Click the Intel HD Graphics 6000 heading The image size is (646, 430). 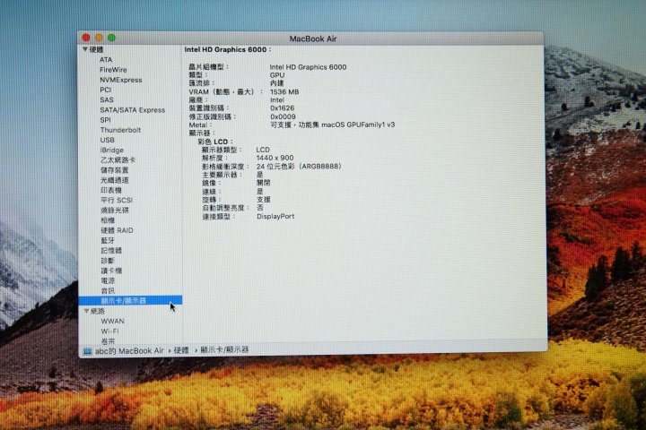(227, 49)
